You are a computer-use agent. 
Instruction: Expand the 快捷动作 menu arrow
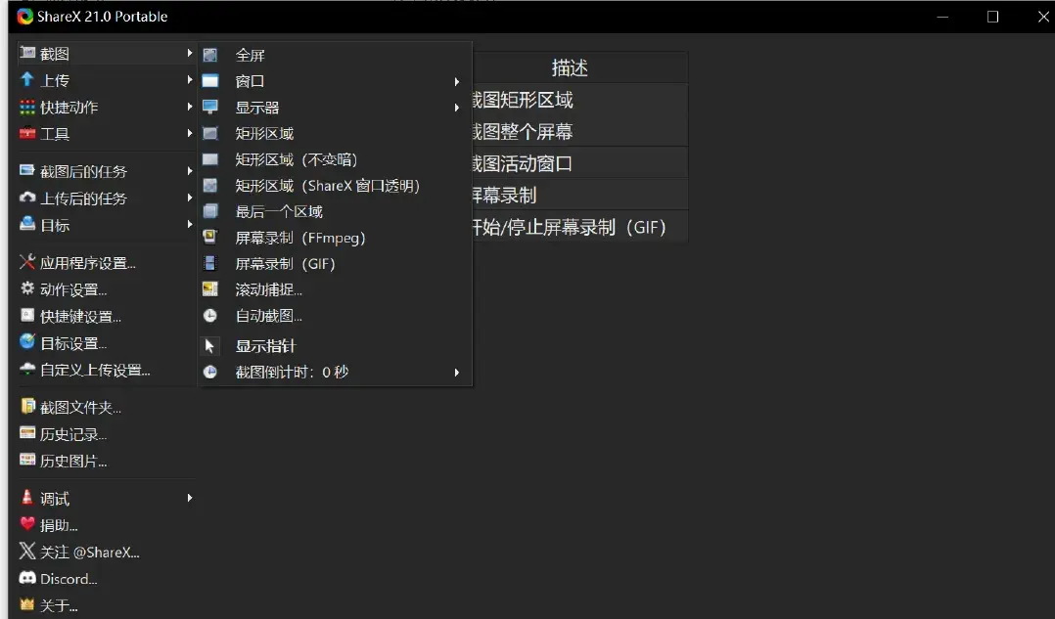tap(190, 107)
